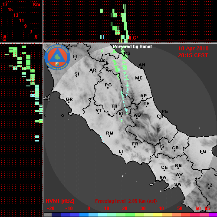Click the PG city marker on the map

coord(108,88)
